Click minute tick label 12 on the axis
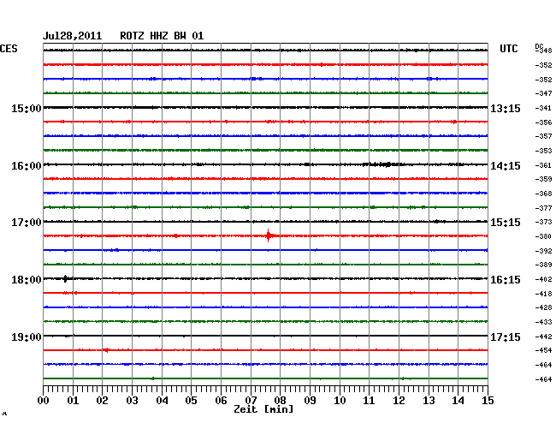This screenshot has width=556, height=423. (x=399, y=401)
